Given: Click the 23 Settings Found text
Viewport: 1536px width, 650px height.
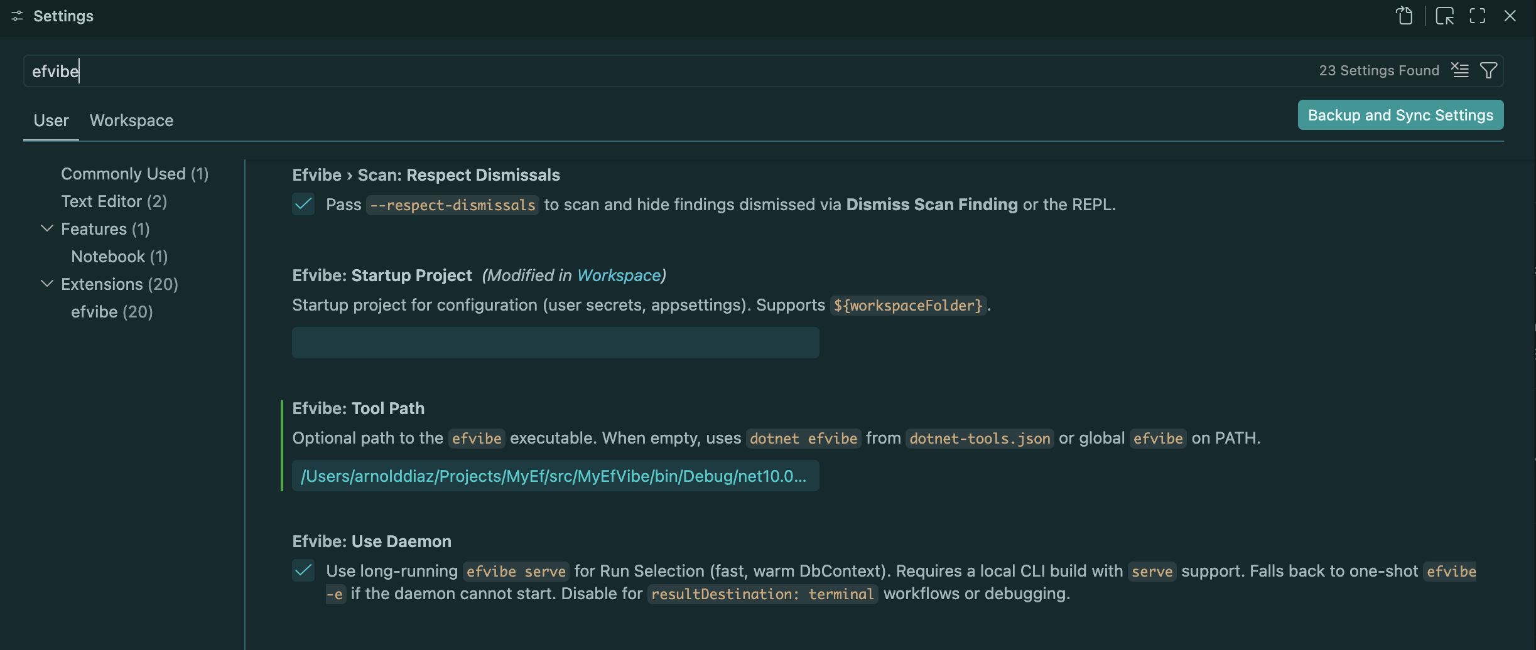Looking at the screenshot, I should coord(1379,70).
